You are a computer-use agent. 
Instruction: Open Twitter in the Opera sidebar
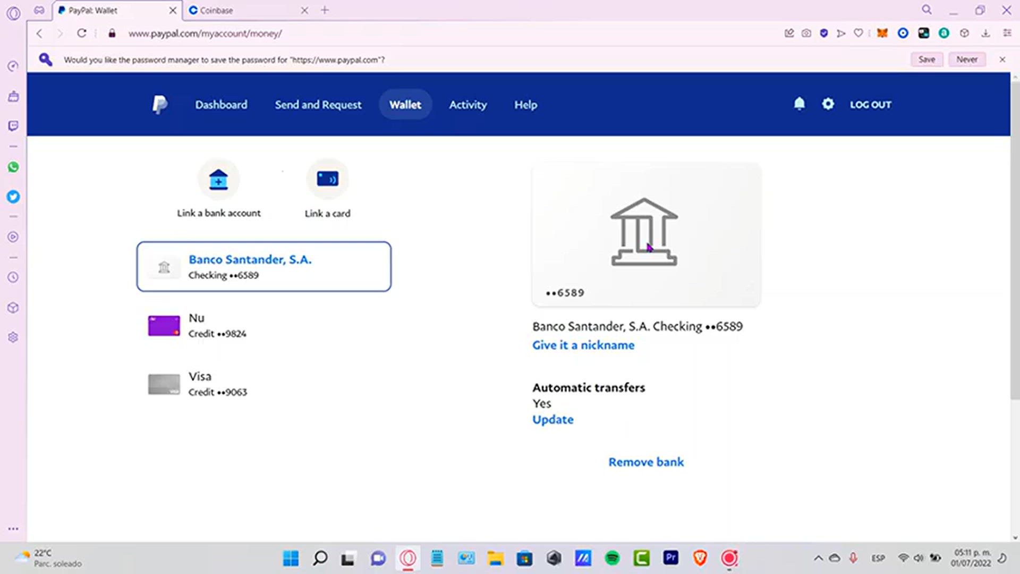[x=13, y=197]
